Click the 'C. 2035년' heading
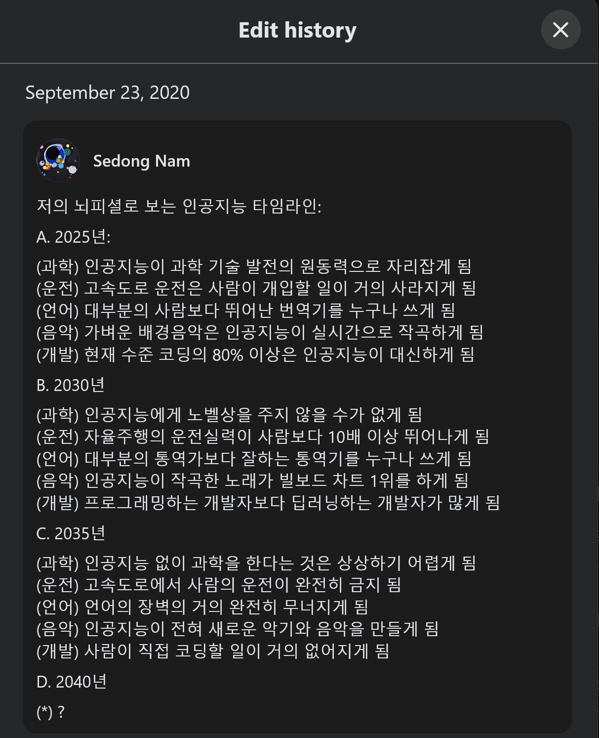The height and width of the screenshot is (738, 599). coord(71,533)
